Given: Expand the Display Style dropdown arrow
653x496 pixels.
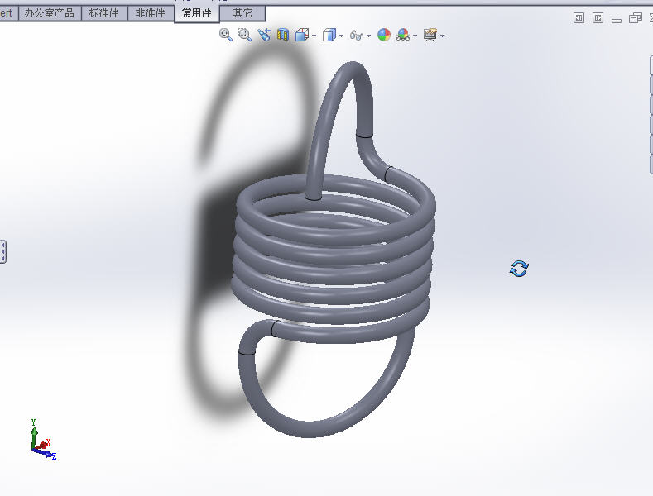Looking at the screenshot, I should pyautogui.click(x=342, y=36).
